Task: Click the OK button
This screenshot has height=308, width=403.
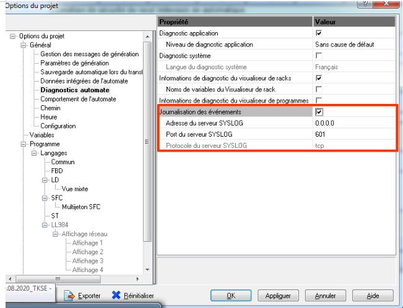Action: pos(231,296)
